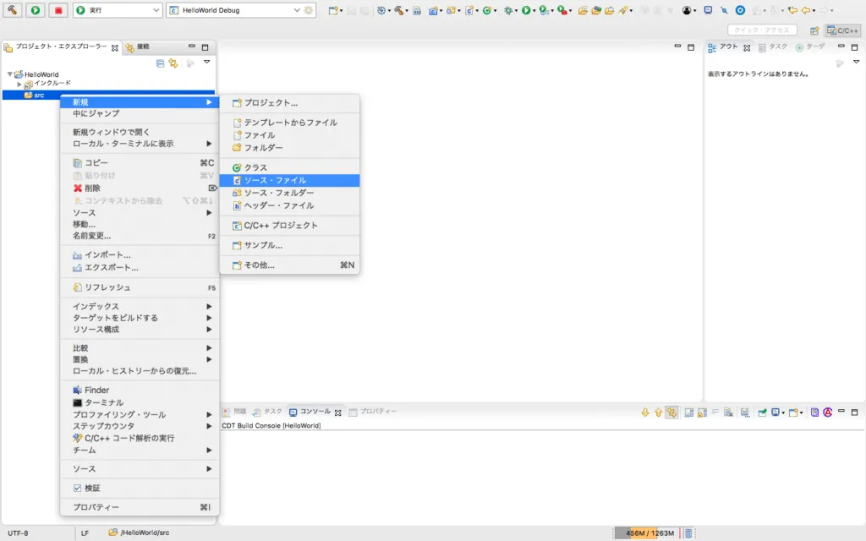This screenshot has width=866, height=541.
Task: Click Link with Editor icon in Project Explorer
Action: point(173,63)
